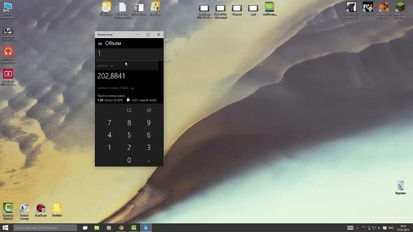Select the red hat desktop shortcut

(41, 210)
